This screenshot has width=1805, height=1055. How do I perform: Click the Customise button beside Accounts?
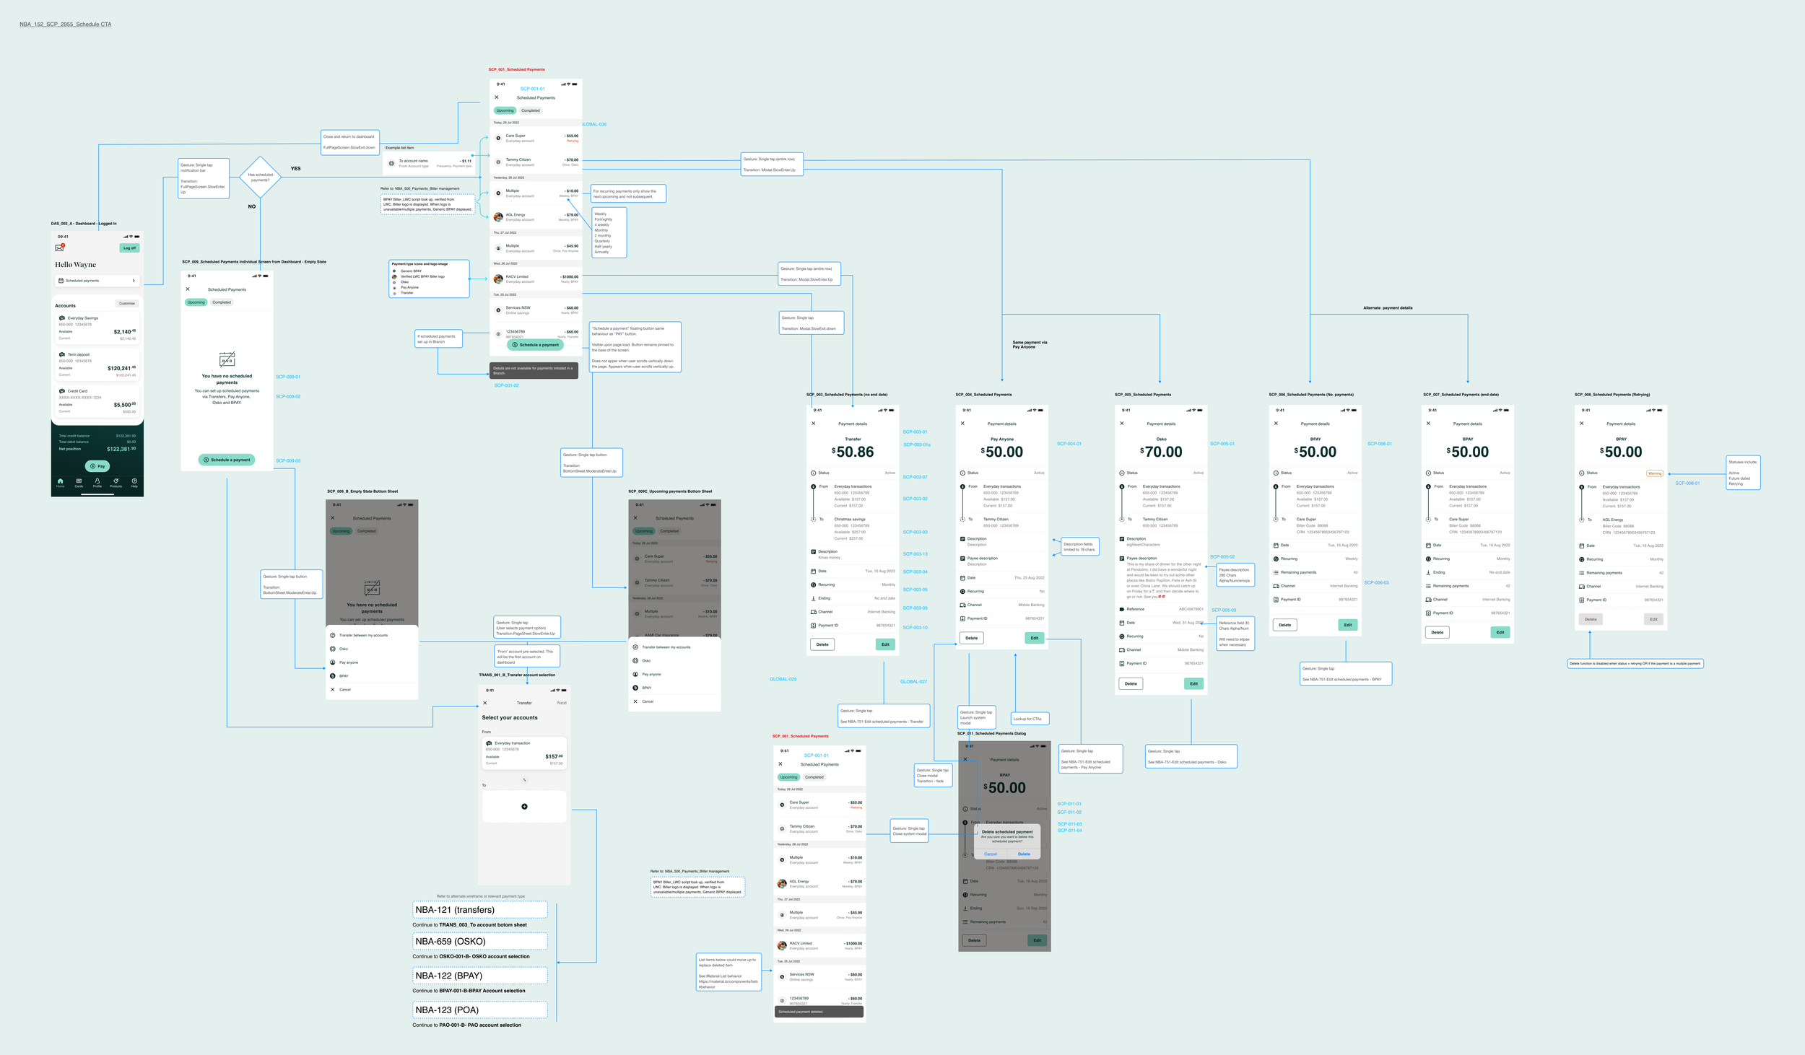coord(127,304)
